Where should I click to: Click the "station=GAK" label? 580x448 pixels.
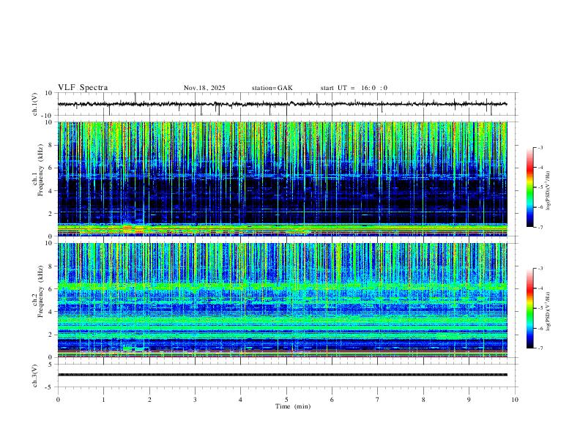[272, 88]
